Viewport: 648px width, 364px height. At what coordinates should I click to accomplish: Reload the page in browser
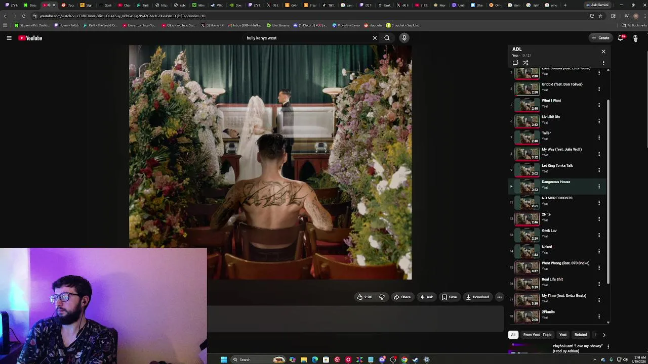tap(23, 16)
